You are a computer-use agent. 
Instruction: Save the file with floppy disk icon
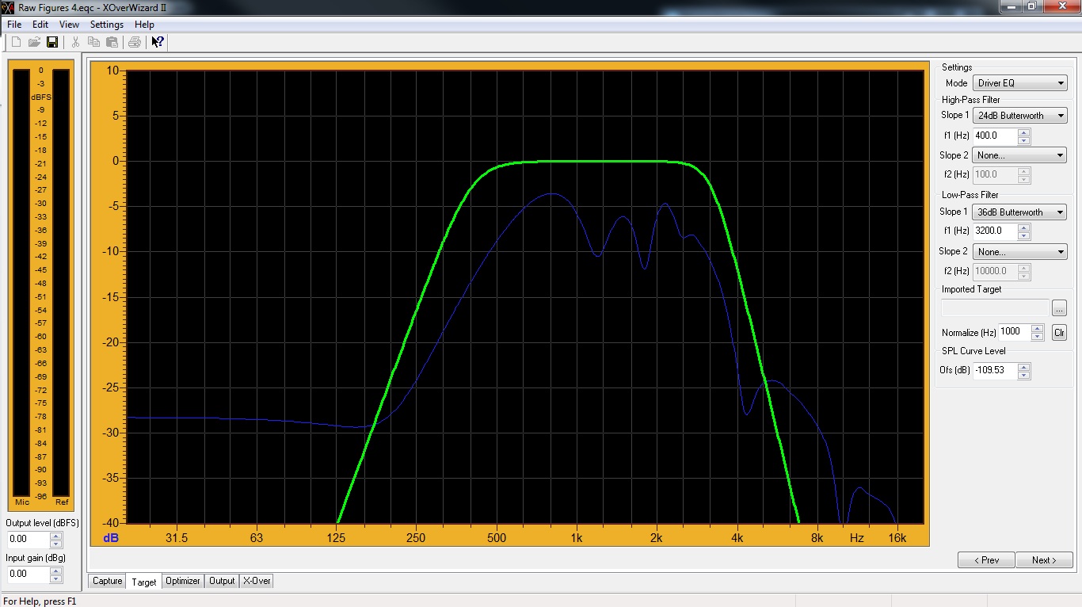tap(52, 42)
